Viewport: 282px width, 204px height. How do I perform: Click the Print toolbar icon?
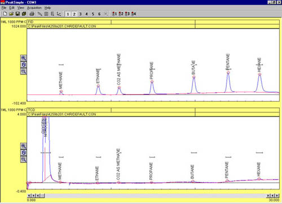point(32,14)
